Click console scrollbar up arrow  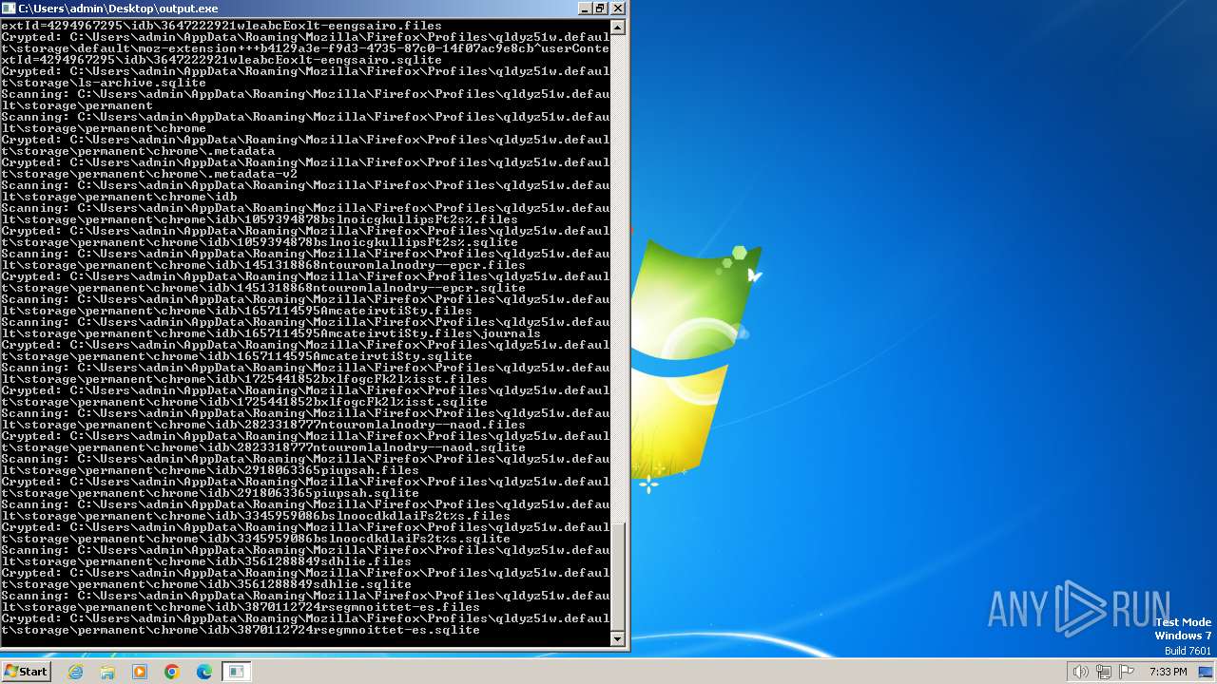click(x=618, y=28)
